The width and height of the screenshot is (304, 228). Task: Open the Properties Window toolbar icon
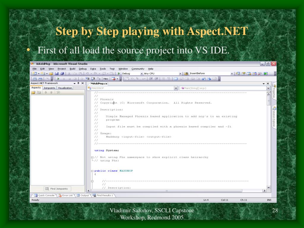coord(243,74)
